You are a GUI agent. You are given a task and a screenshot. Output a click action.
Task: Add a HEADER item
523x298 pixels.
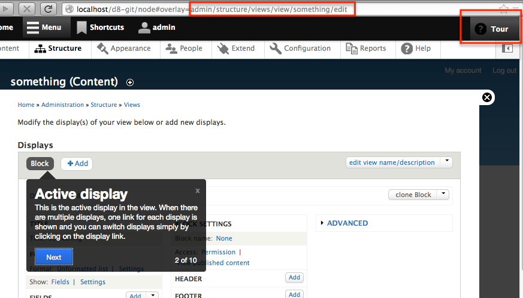(x=294, y=277)
